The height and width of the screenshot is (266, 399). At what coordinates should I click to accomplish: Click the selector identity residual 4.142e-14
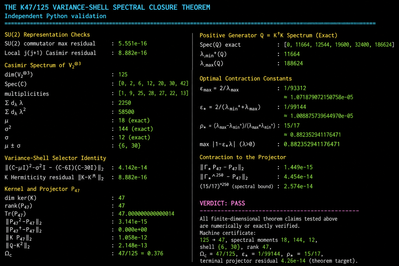[133, 168]
